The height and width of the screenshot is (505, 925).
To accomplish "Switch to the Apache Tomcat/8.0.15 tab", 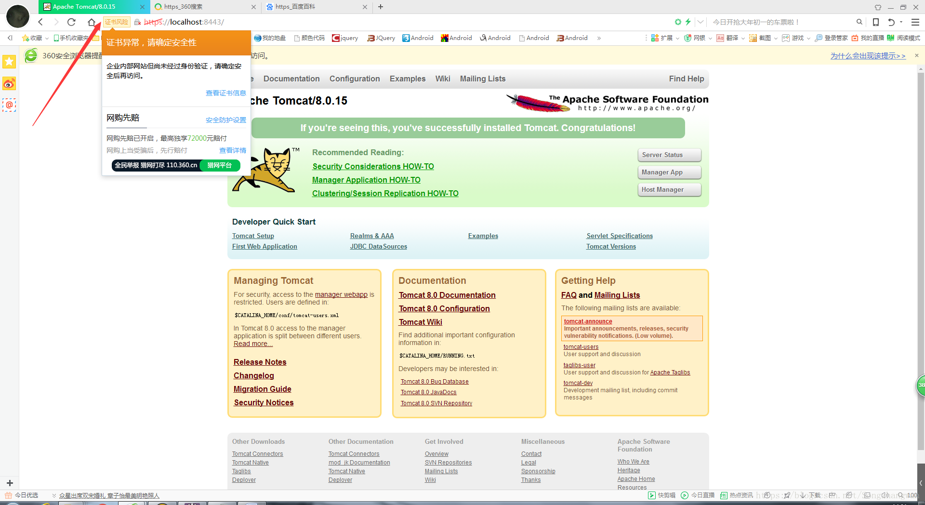I will click(94, 7).
